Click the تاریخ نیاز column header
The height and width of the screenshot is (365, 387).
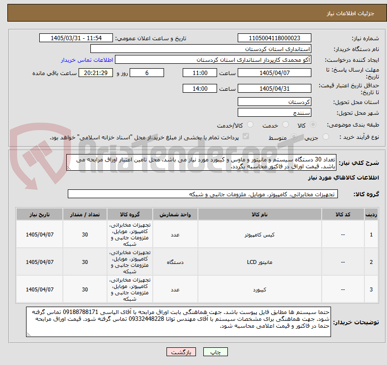tap(39, 214)
